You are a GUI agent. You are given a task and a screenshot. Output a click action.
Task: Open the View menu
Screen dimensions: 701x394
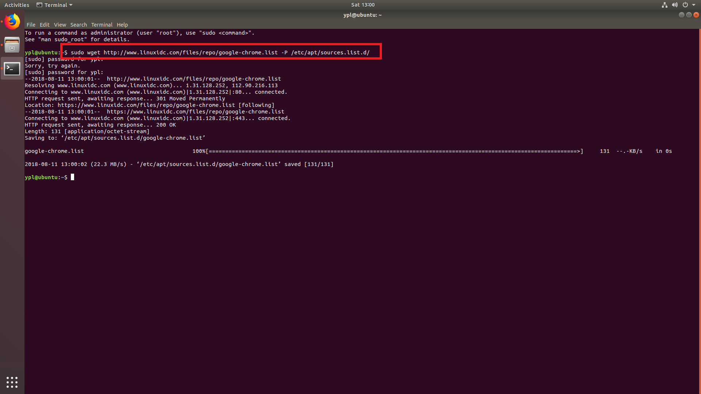click(60, 25)
